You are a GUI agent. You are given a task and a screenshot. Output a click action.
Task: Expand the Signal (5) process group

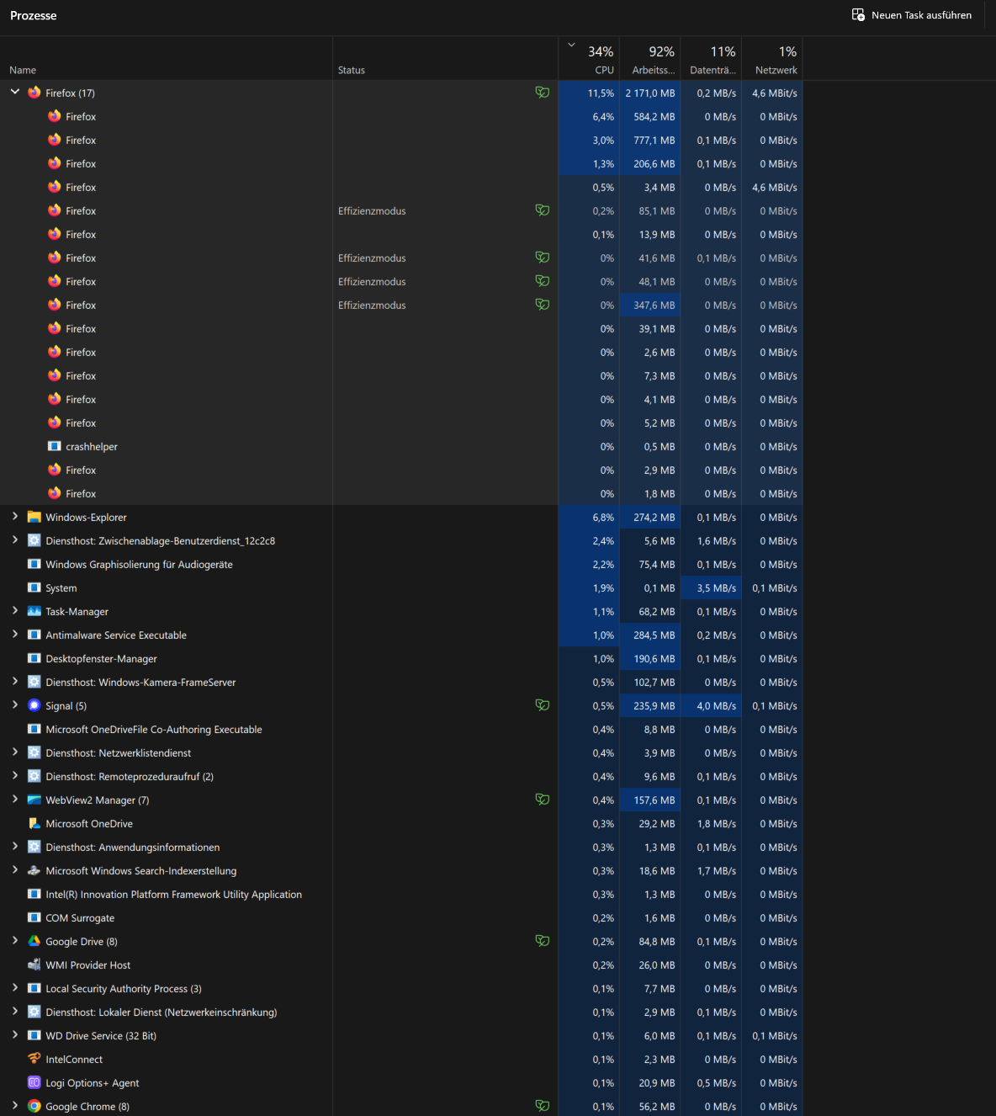pos(15,704)
